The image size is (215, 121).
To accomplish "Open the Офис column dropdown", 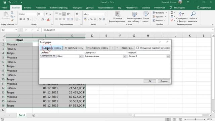I will tap(81, 56).
